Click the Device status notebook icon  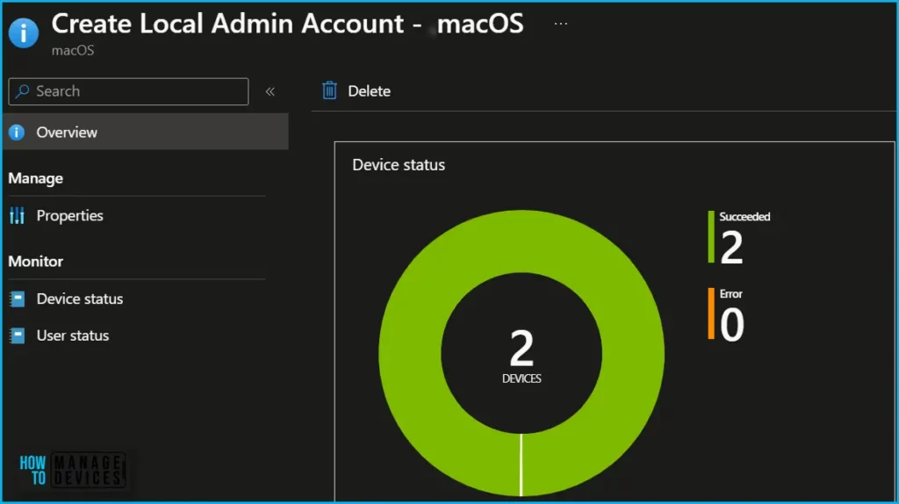(x=18, y=299)
